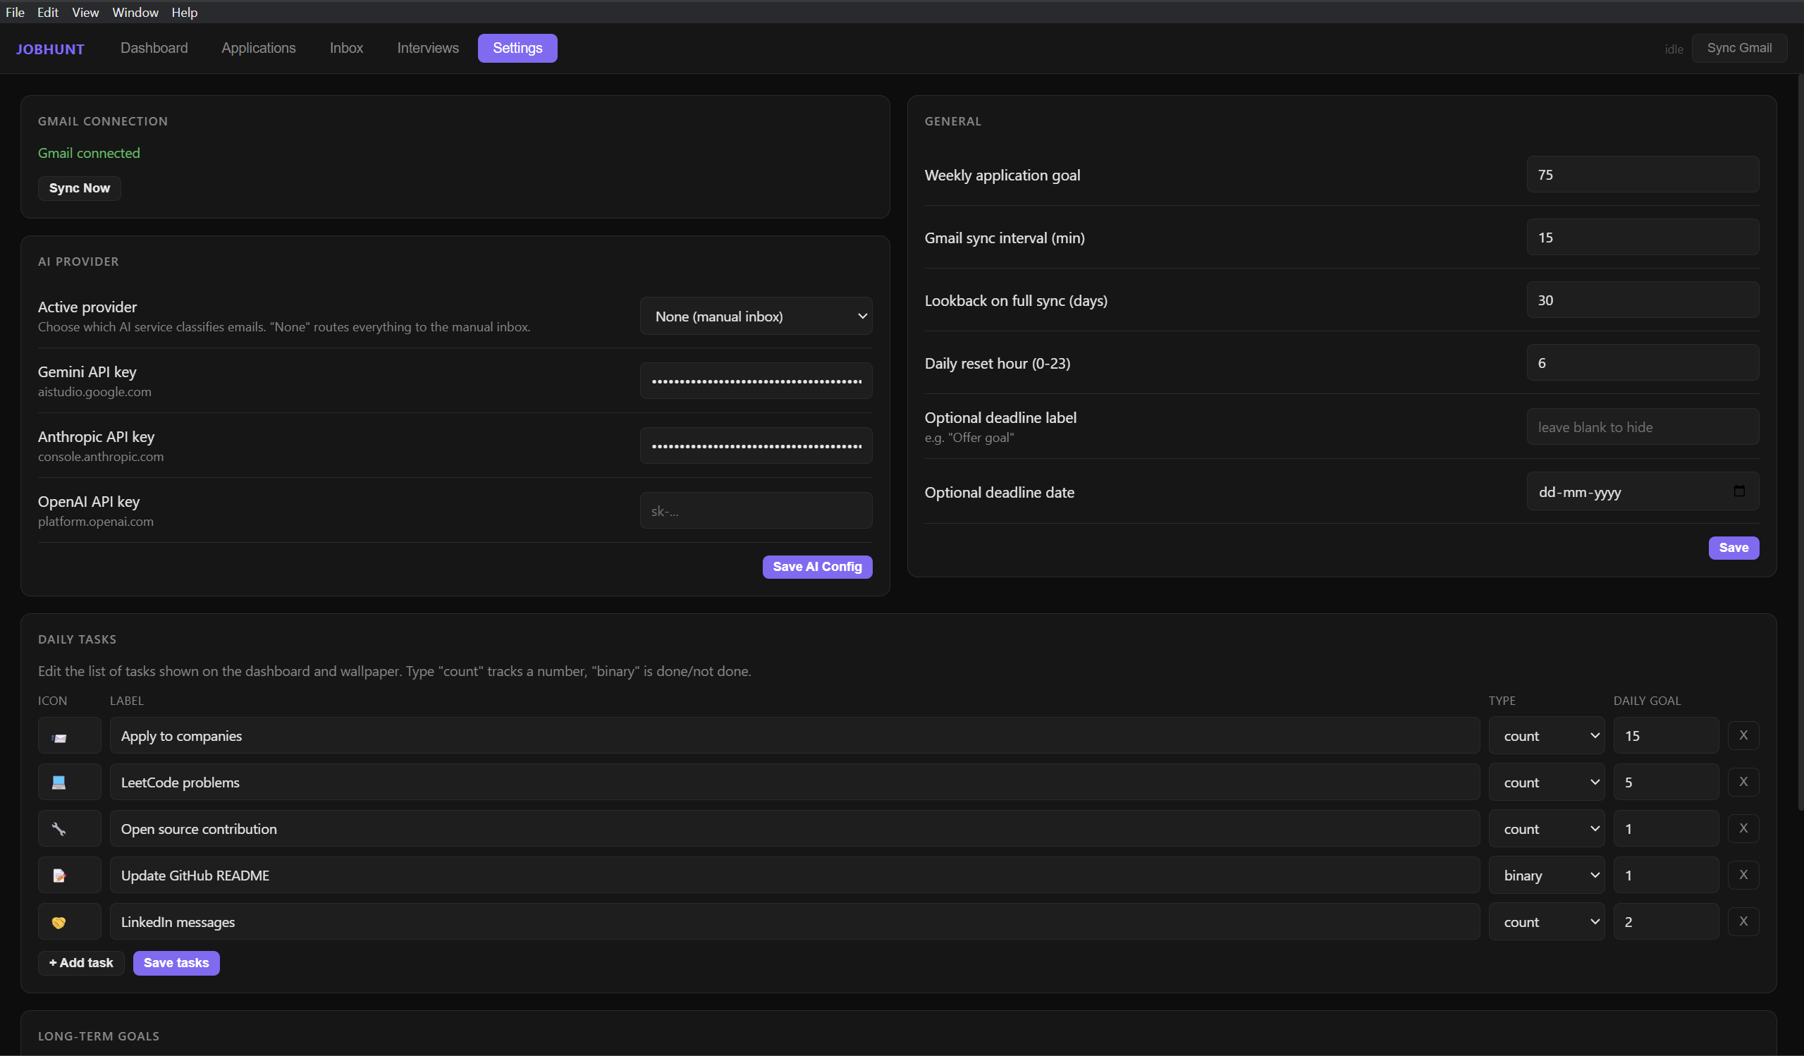Click the Optional deadline label field

1643,427
